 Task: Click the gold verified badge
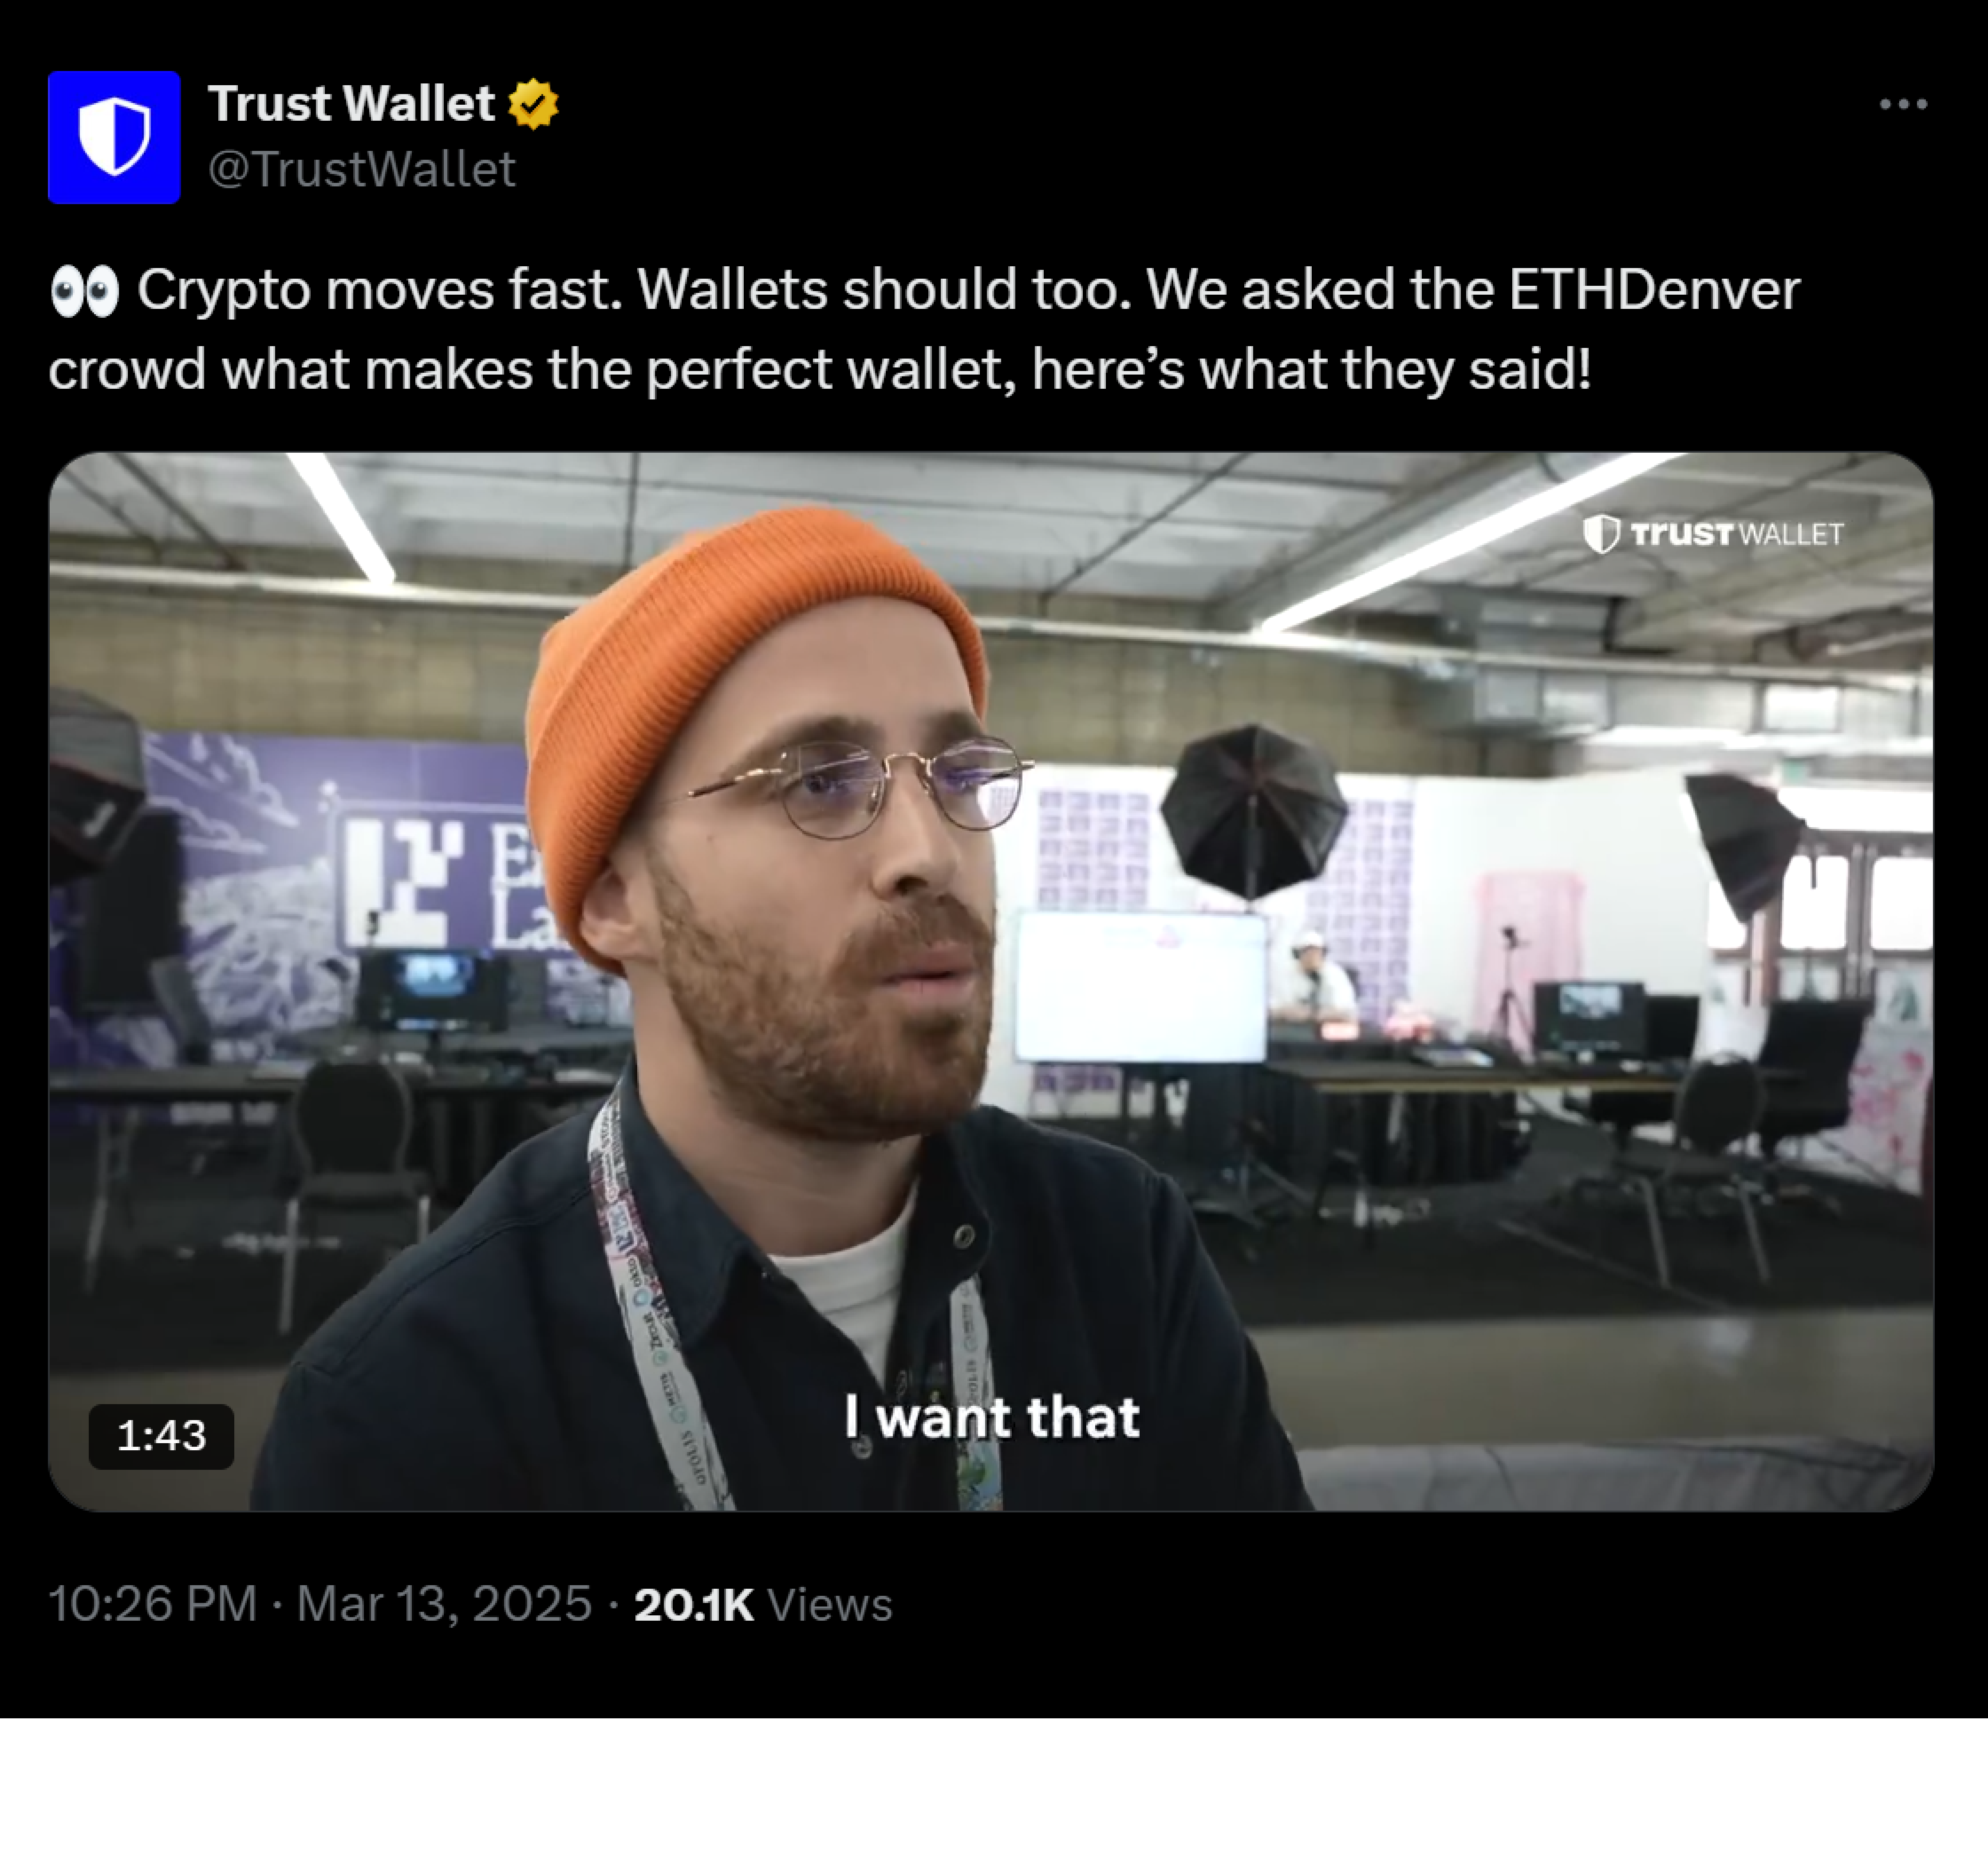533,104
